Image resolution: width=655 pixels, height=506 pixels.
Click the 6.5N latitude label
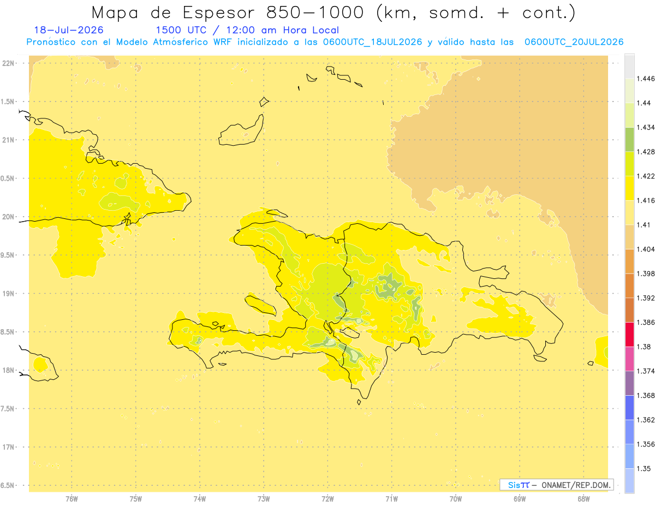click(x=7, y=485)
